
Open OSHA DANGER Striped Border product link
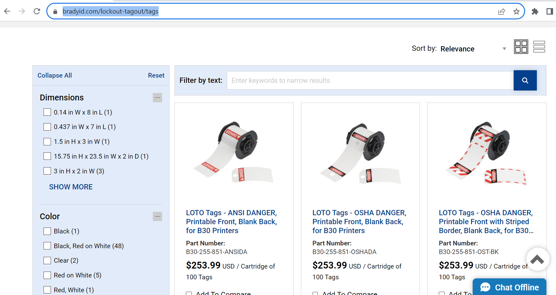pyautogui.click(x=486, y=222)
